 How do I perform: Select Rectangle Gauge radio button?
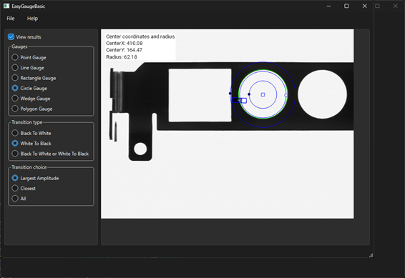tap(15, 78)
